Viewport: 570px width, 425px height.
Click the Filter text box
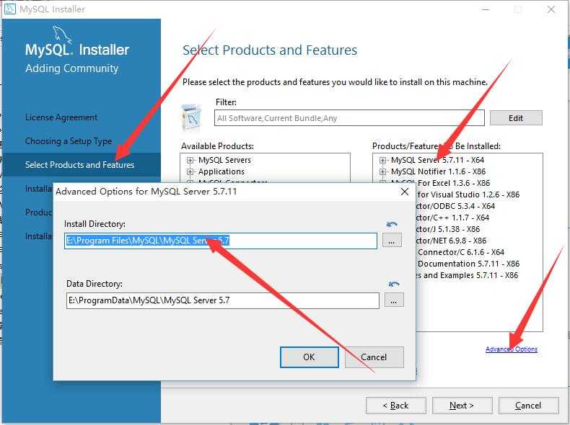click(349, 118)
